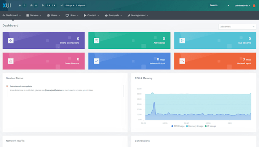Expand the Servers menu chevron
Image resolution: width=259 pixels, height=147 pixels.
tap(40, 15)
